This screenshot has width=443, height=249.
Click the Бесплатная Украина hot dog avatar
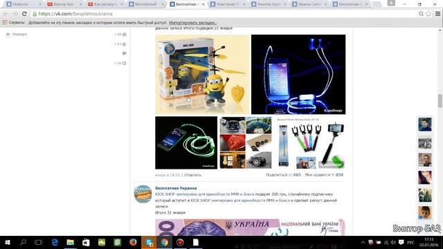[143, 194]
